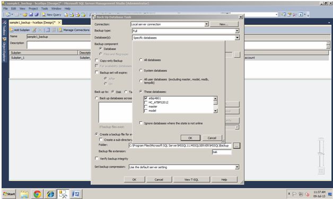
Task: Close the sample1_backup design tab
Action: click(x=59, y=22)
